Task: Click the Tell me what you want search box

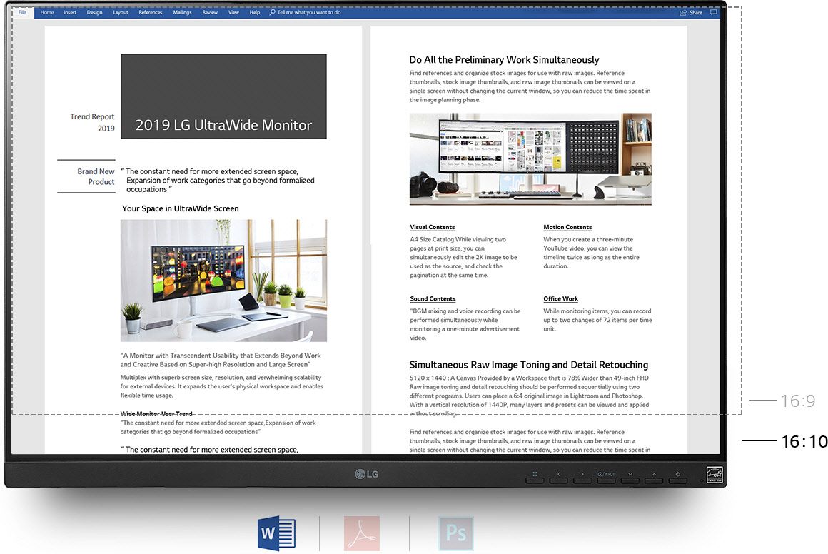Action: click(306, 12)
